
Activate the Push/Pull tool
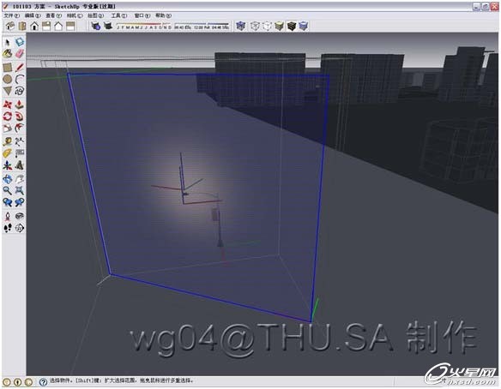(x=20, y=105)
